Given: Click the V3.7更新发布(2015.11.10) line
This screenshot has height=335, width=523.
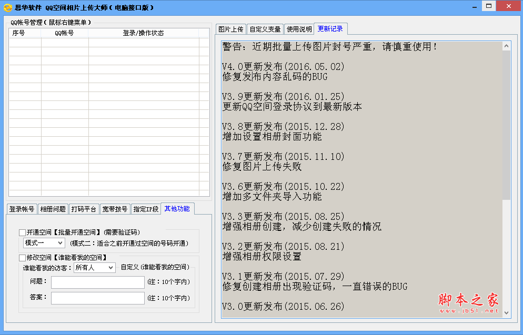Looking at the screenshot, I should pyautogui.click(x=283, y=157).
